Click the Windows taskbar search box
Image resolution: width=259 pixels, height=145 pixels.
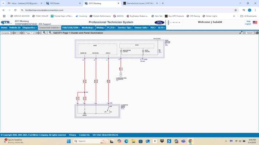tap(90, 141)
